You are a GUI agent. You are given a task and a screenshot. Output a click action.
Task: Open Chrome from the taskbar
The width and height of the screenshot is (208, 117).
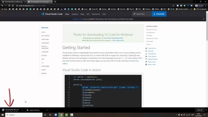tap(61, 115)
